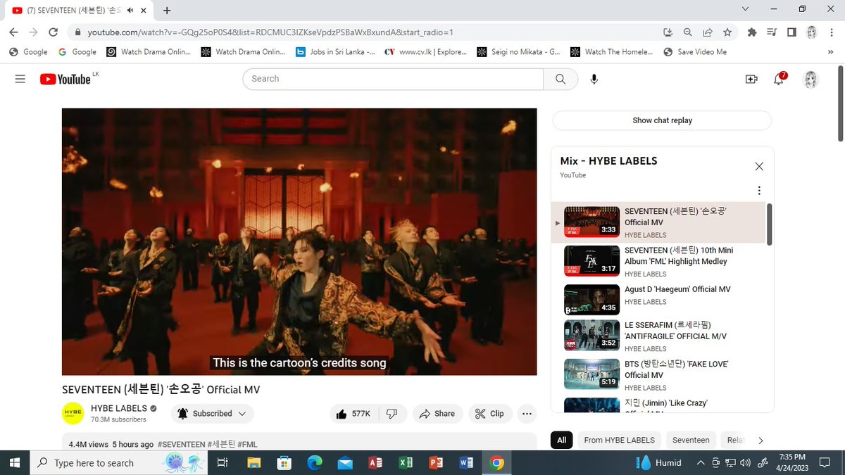This screenshot has width=845, height=475.
Task: Install app icon in the address bar
Action: click(668, 32)
